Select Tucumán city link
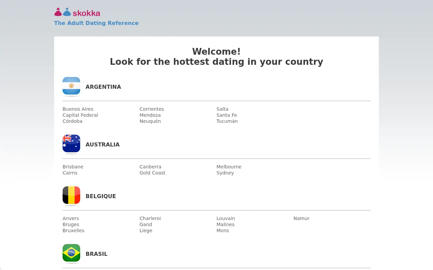 pos(227,121)
